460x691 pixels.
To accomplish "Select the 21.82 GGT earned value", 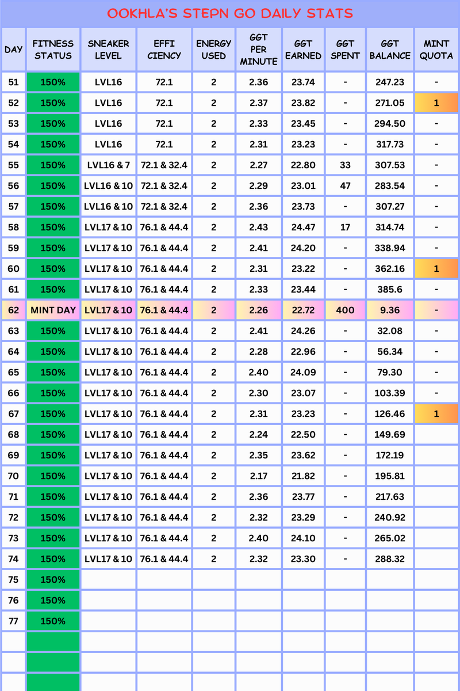I will 303,476.
